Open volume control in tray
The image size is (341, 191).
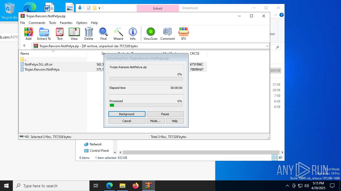306,186
